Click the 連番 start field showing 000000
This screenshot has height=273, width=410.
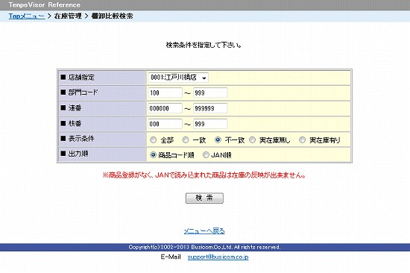[165, 108]
